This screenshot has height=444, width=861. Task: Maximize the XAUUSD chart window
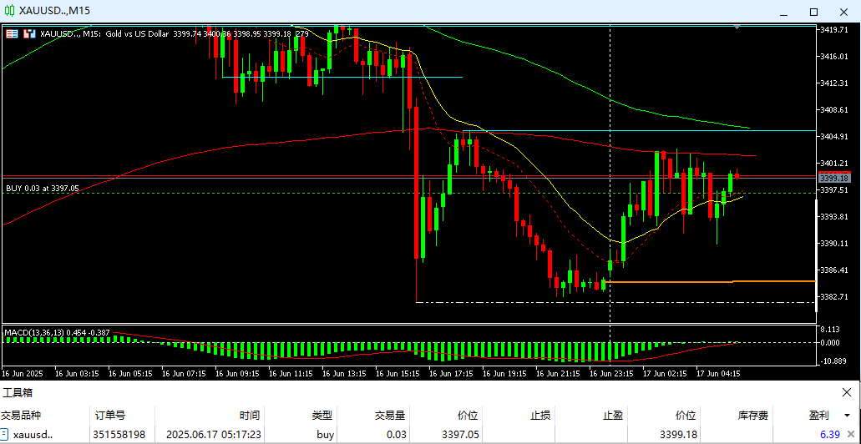[813, 12]
